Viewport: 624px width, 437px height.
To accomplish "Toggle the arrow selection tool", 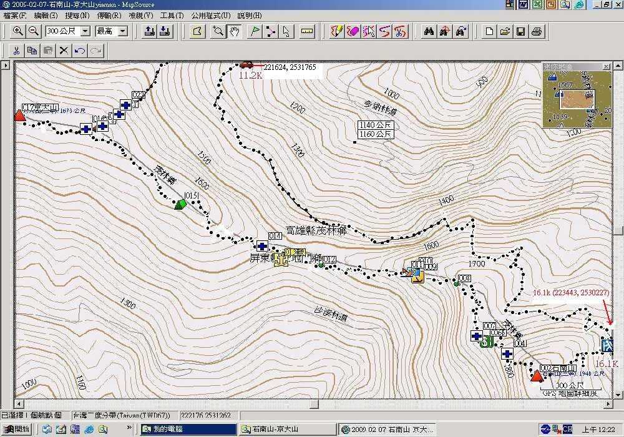I will coord(286,31).
